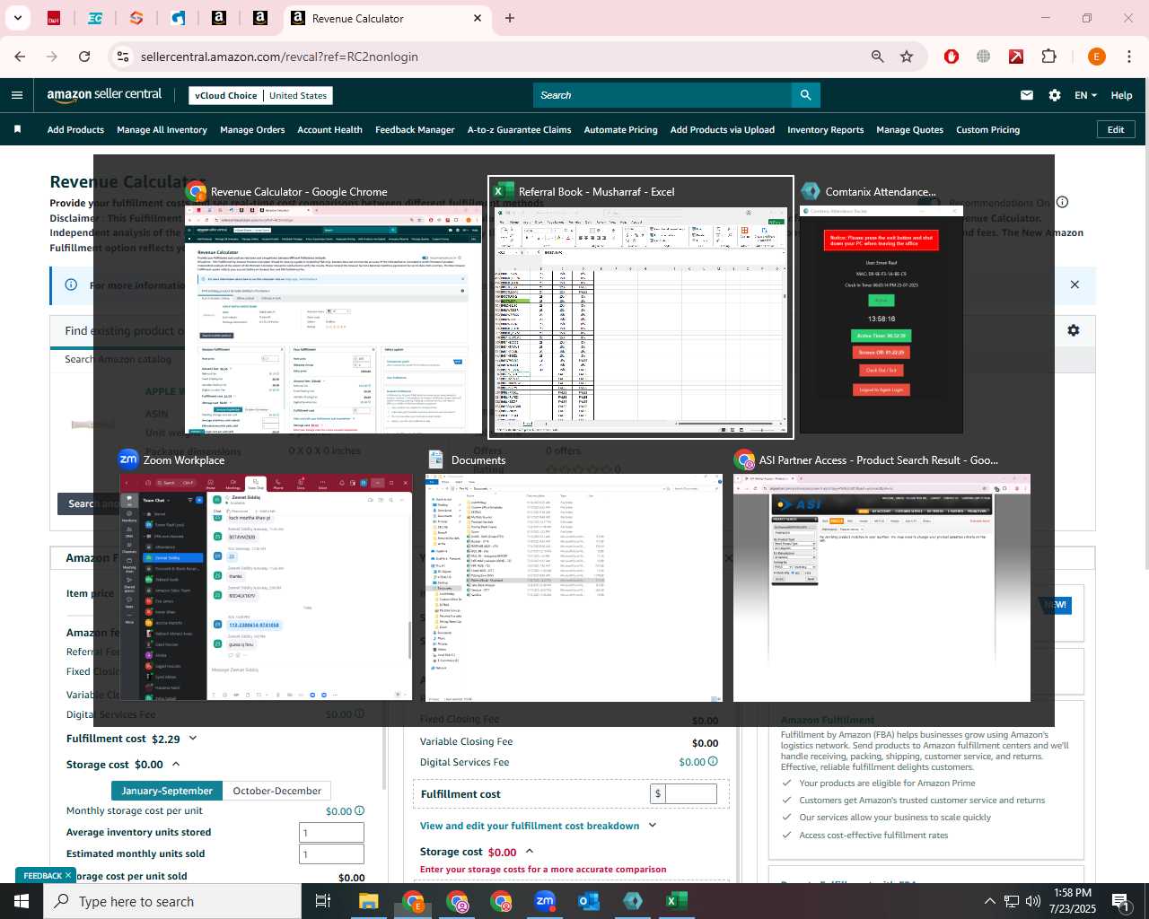Go to Manage Orders
This screenshot has height=919, width=1149.
pyautogui.click(x=252, y=129)
